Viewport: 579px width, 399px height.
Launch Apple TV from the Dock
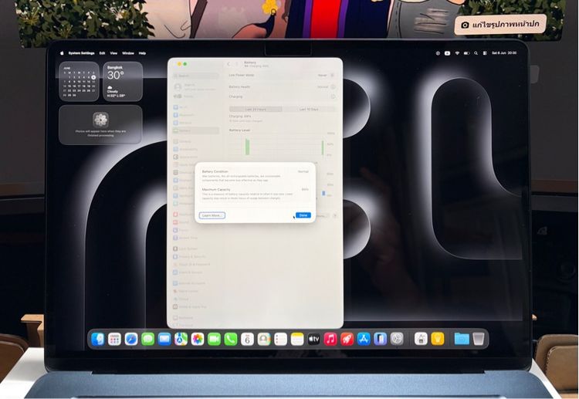[314, 339]
